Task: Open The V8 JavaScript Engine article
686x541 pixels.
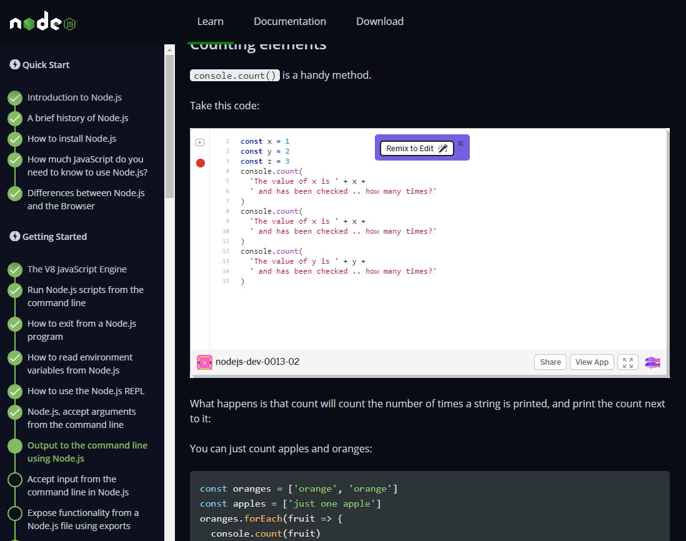Action: click(x=77, y=269)
